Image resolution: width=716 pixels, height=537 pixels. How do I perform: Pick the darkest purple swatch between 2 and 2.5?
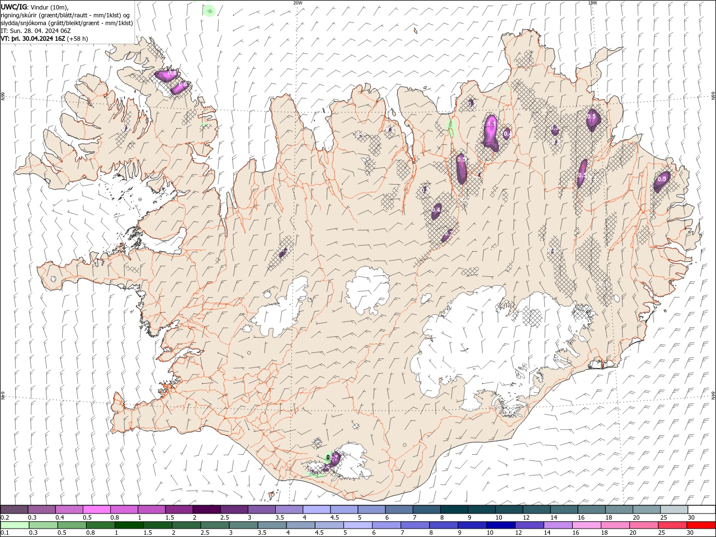pos(206,509)
